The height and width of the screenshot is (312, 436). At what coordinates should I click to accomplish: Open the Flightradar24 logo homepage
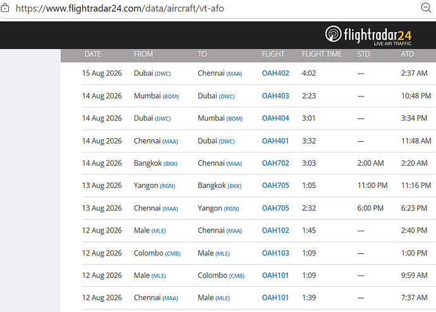click(x=368, y=35)
